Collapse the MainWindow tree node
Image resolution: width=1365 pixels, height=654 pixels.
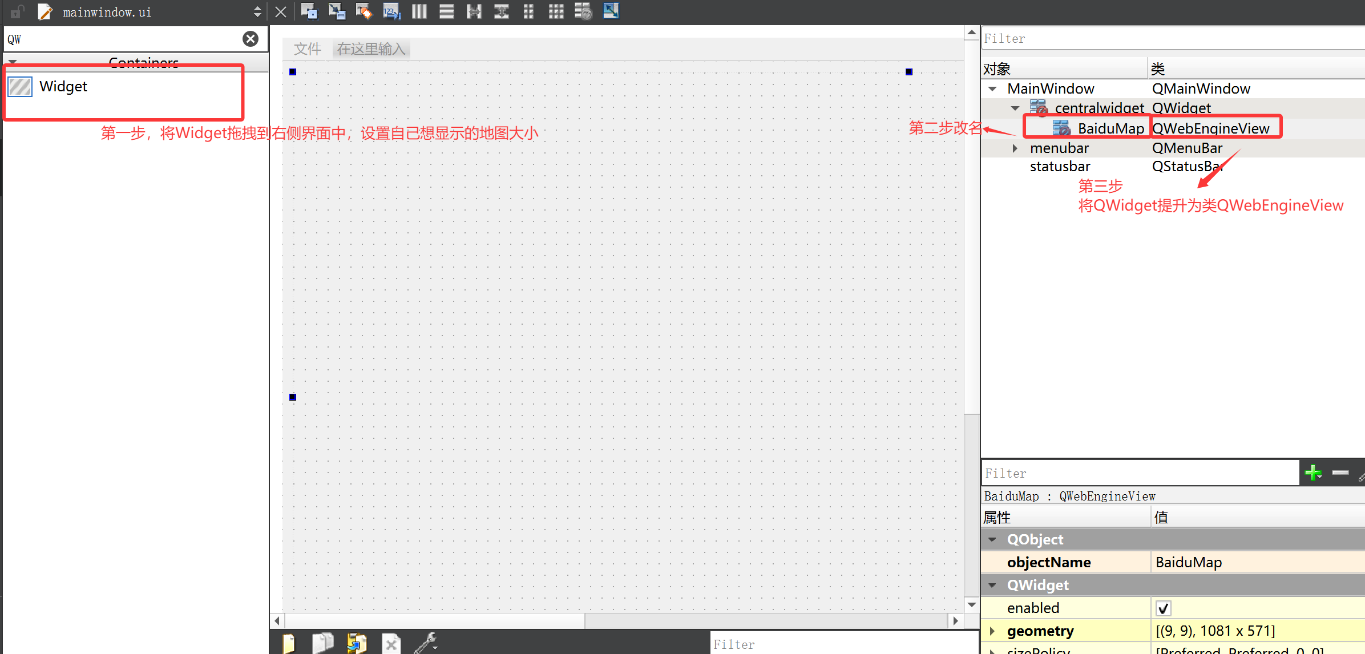coord(993,89)
